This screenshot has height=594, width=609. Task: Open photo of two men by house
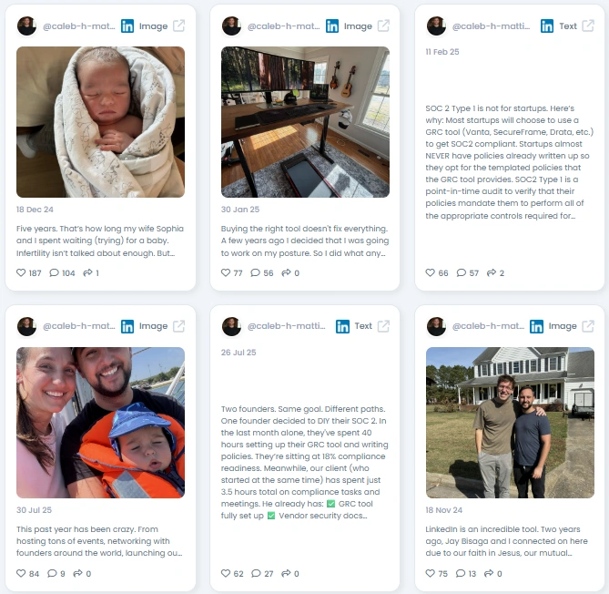tap(510, 423)
